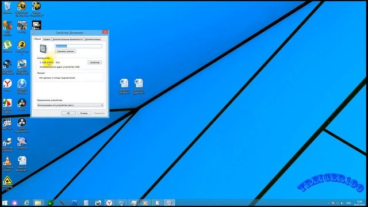Select the left Word document in desktop center
The width and height of the screenshot is (368, 207).
click(x=124, y=86)
